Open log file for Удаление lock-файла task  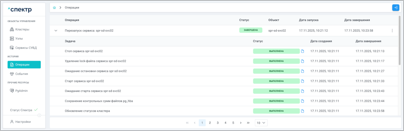coord(302,61)
